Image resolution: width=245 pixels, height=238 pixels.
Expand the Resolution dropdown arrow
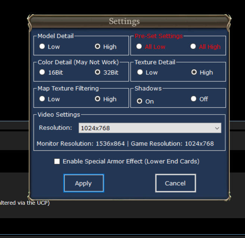click(x=217, y=128)
